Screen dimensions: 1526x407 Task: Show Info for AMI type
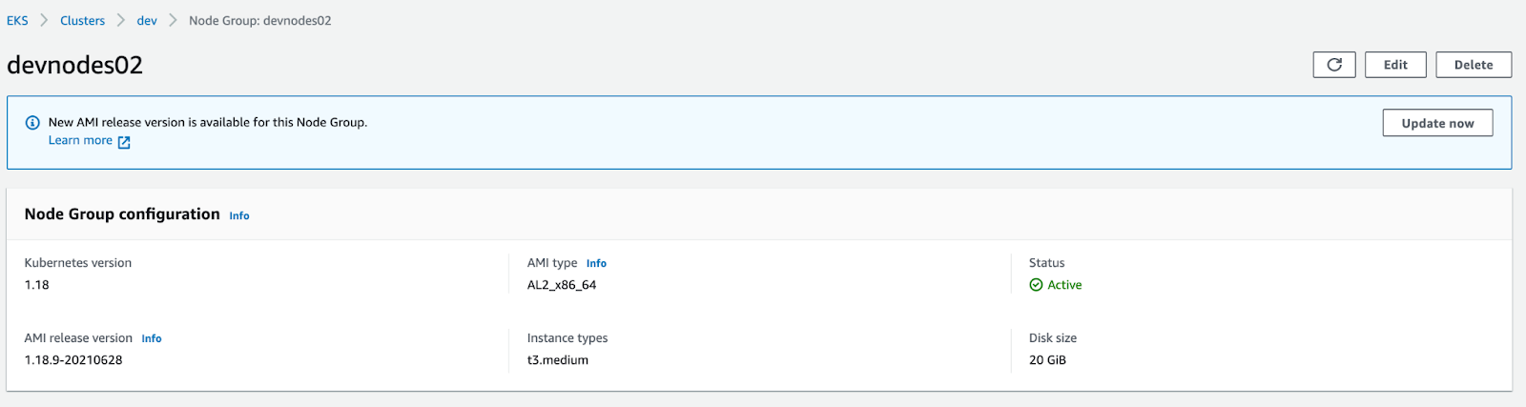[x=596, y=263]
